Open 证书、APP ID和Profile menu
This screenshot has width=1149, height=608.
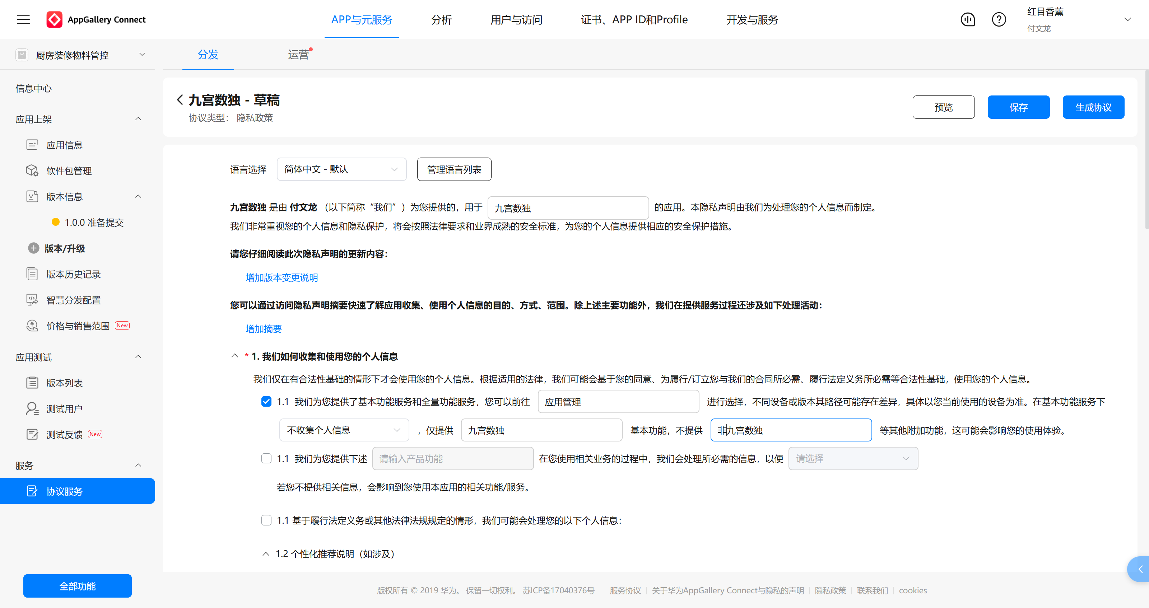coord(634,19)
